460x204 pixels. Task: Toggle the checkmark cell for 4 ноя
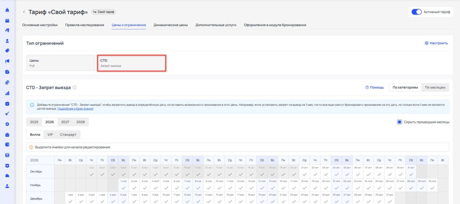click(155, 184)
